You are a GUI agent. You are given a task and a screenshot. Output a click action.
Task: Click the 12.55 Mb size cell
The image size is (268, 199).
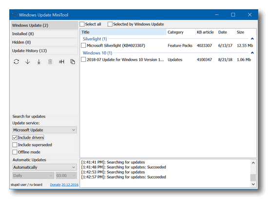(245, 46)
